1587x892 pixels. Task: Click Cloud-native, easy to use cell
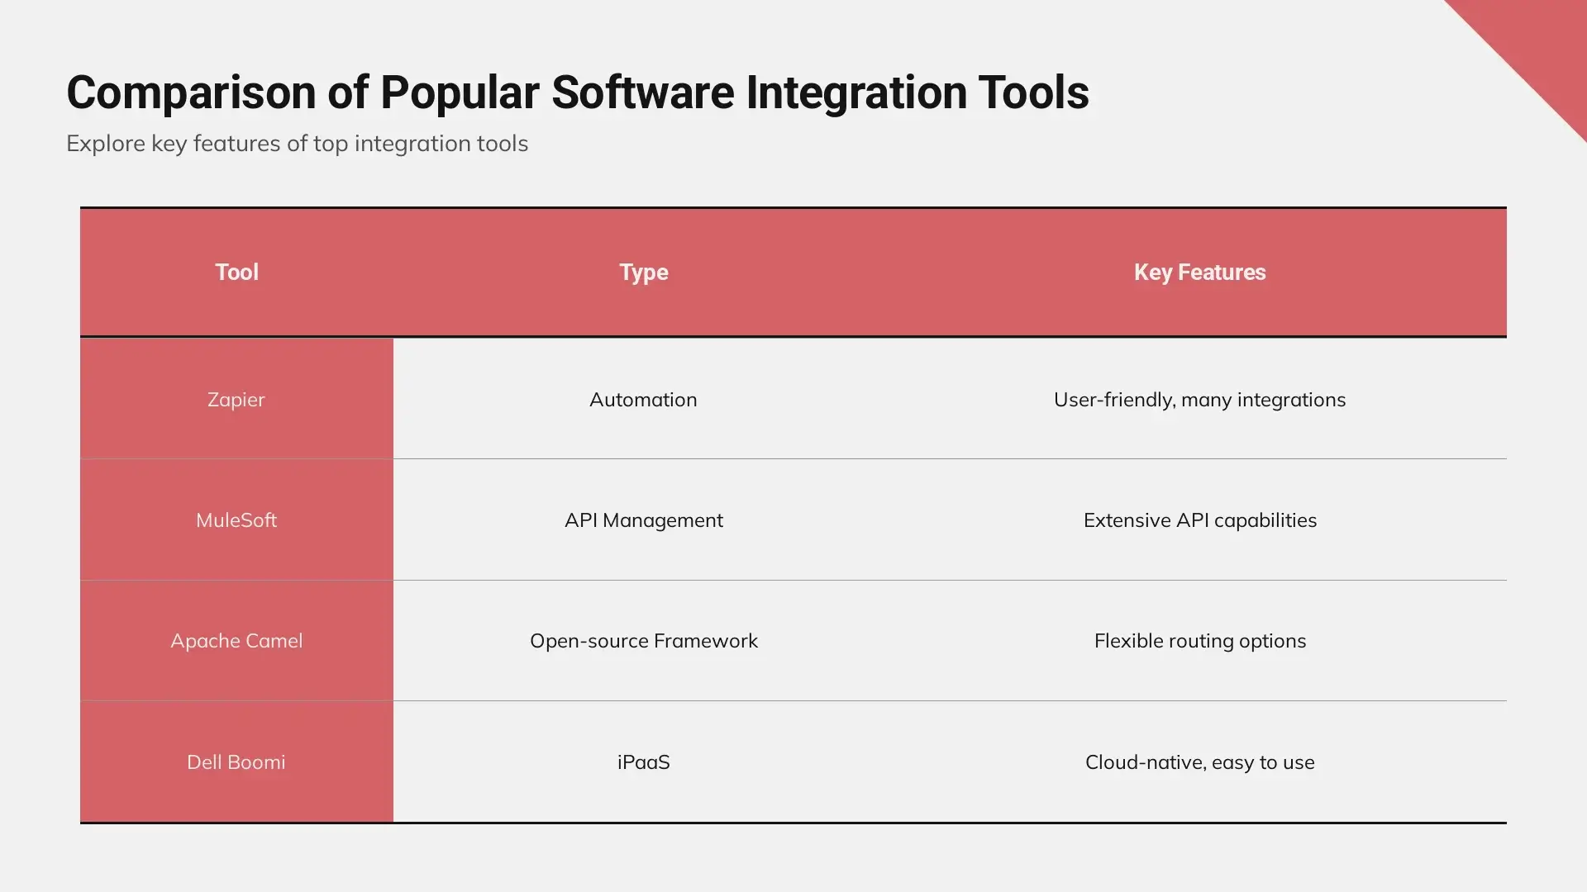(x=1199, y=762)
